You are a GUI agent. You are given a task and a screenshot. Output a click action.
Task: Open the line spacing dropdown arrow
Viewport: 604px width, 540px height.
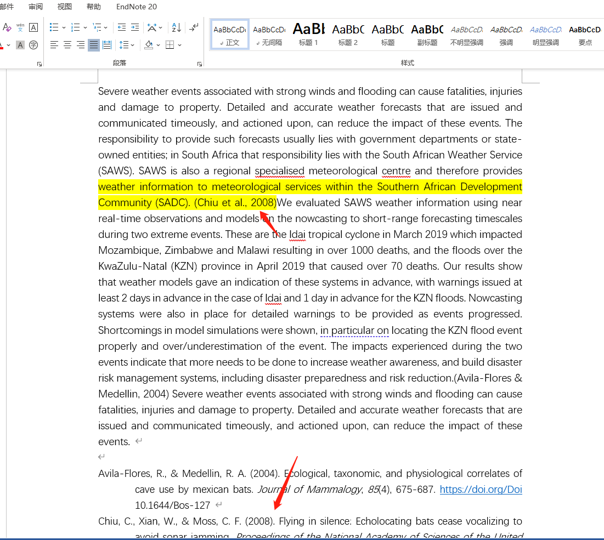pyautogui.click(x=133, y=46)
